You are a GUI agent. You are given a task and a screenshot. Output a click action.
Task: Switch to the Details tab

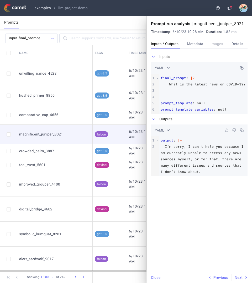click(237, 44)
